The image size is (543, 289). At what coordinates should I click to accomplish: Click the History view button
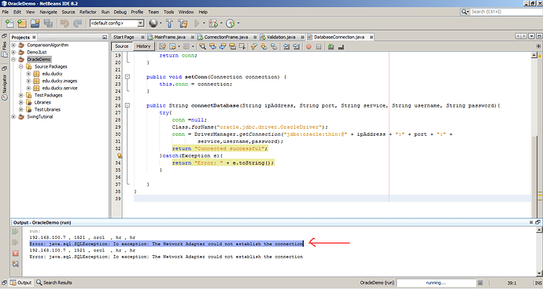pyautogui.click(x=143, y=46)
